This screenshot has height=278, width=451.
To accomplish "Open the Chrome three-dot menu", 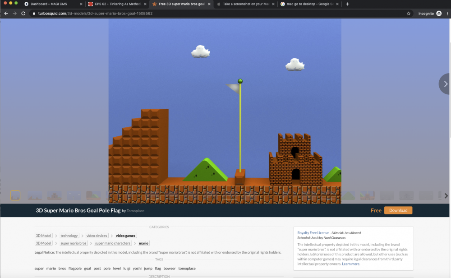I will [447, 14].
